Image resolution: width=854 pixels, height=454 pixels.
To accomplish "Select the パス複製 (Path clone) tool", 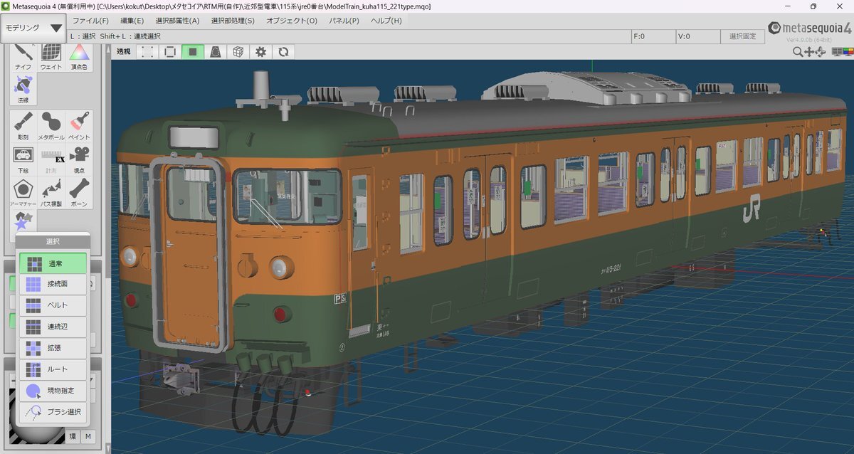I will (51, 193).
